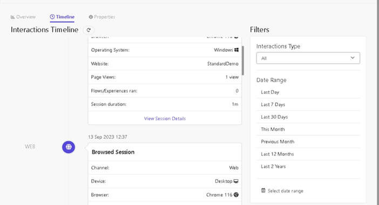Image resolution: width=379 pixels, height=205 pixels.
Task: Filter by Last 7 Days
Action: point(308,105)
